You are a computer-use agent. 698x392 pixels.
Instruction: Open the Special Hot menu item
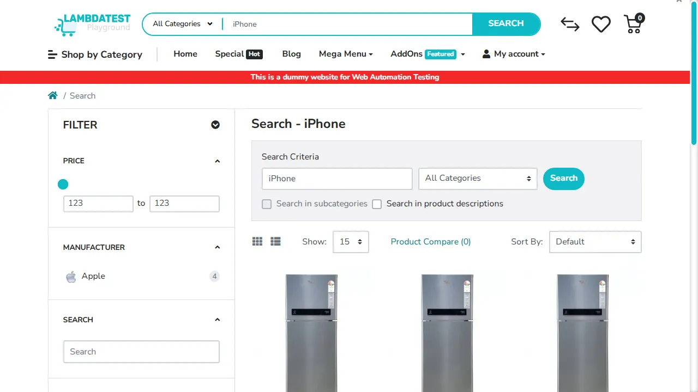[239, 54]
